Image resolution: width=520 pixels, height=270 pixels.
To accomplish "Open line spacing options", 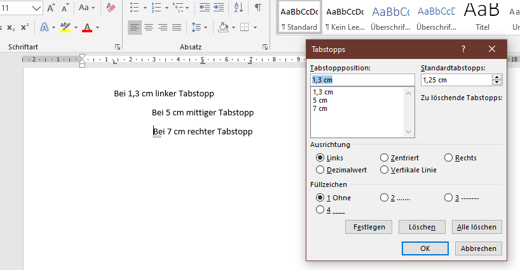I will click(x=196, y=27).
